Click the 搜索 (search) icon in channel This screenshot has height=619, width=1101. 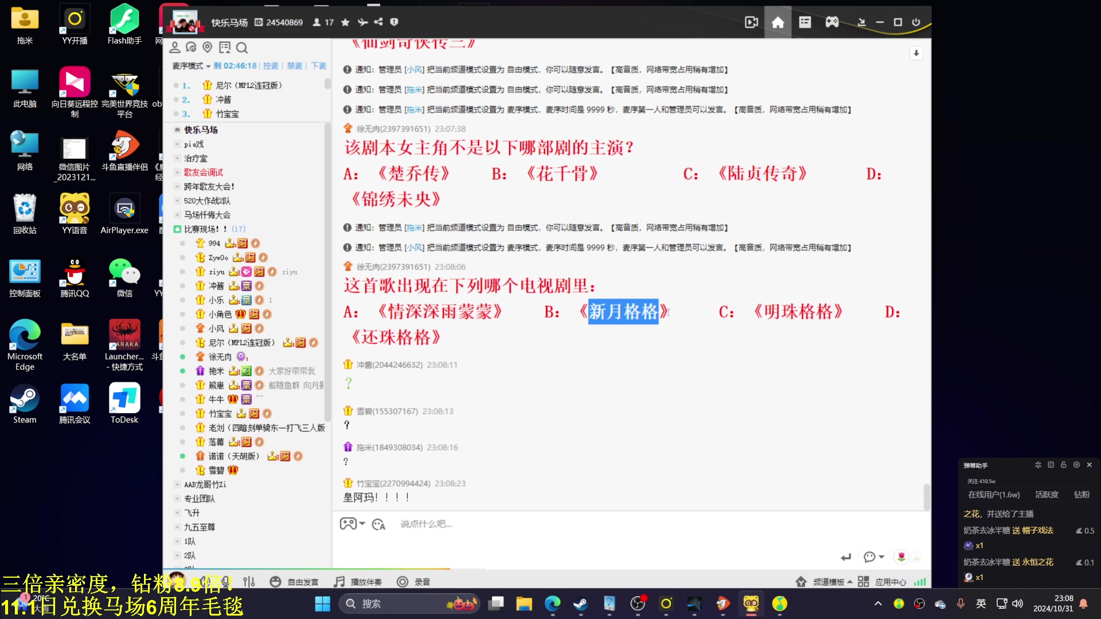click(x=243, y=47)
